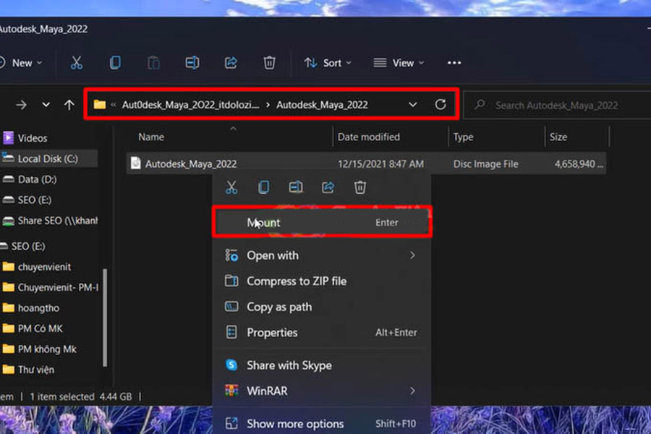Open the View dropdown menu
Viewport: 651px width, 434px height.
coord(399,63)
